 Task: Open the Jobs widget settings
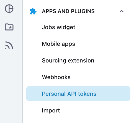(58, 27)
